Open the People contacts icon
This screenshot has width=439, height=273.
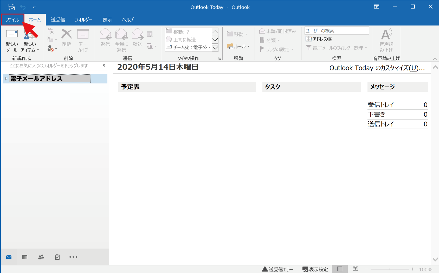coord(41,257)
